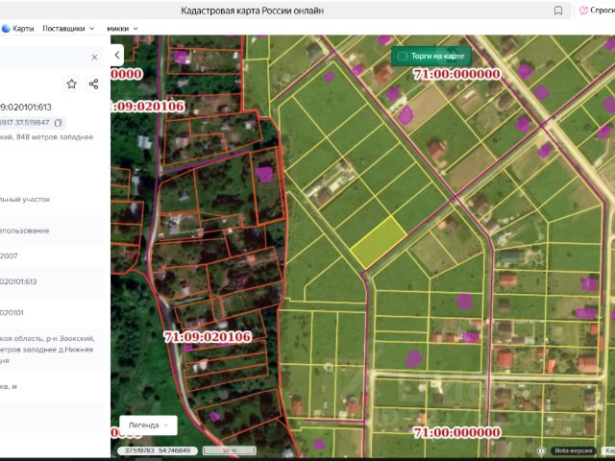615x461 pixels.
Task: Bookmark the page with the bookmark icon
Action: coord(558,11)
